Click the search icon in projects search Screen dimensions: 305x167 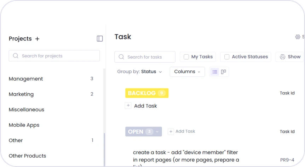point(16,56)
